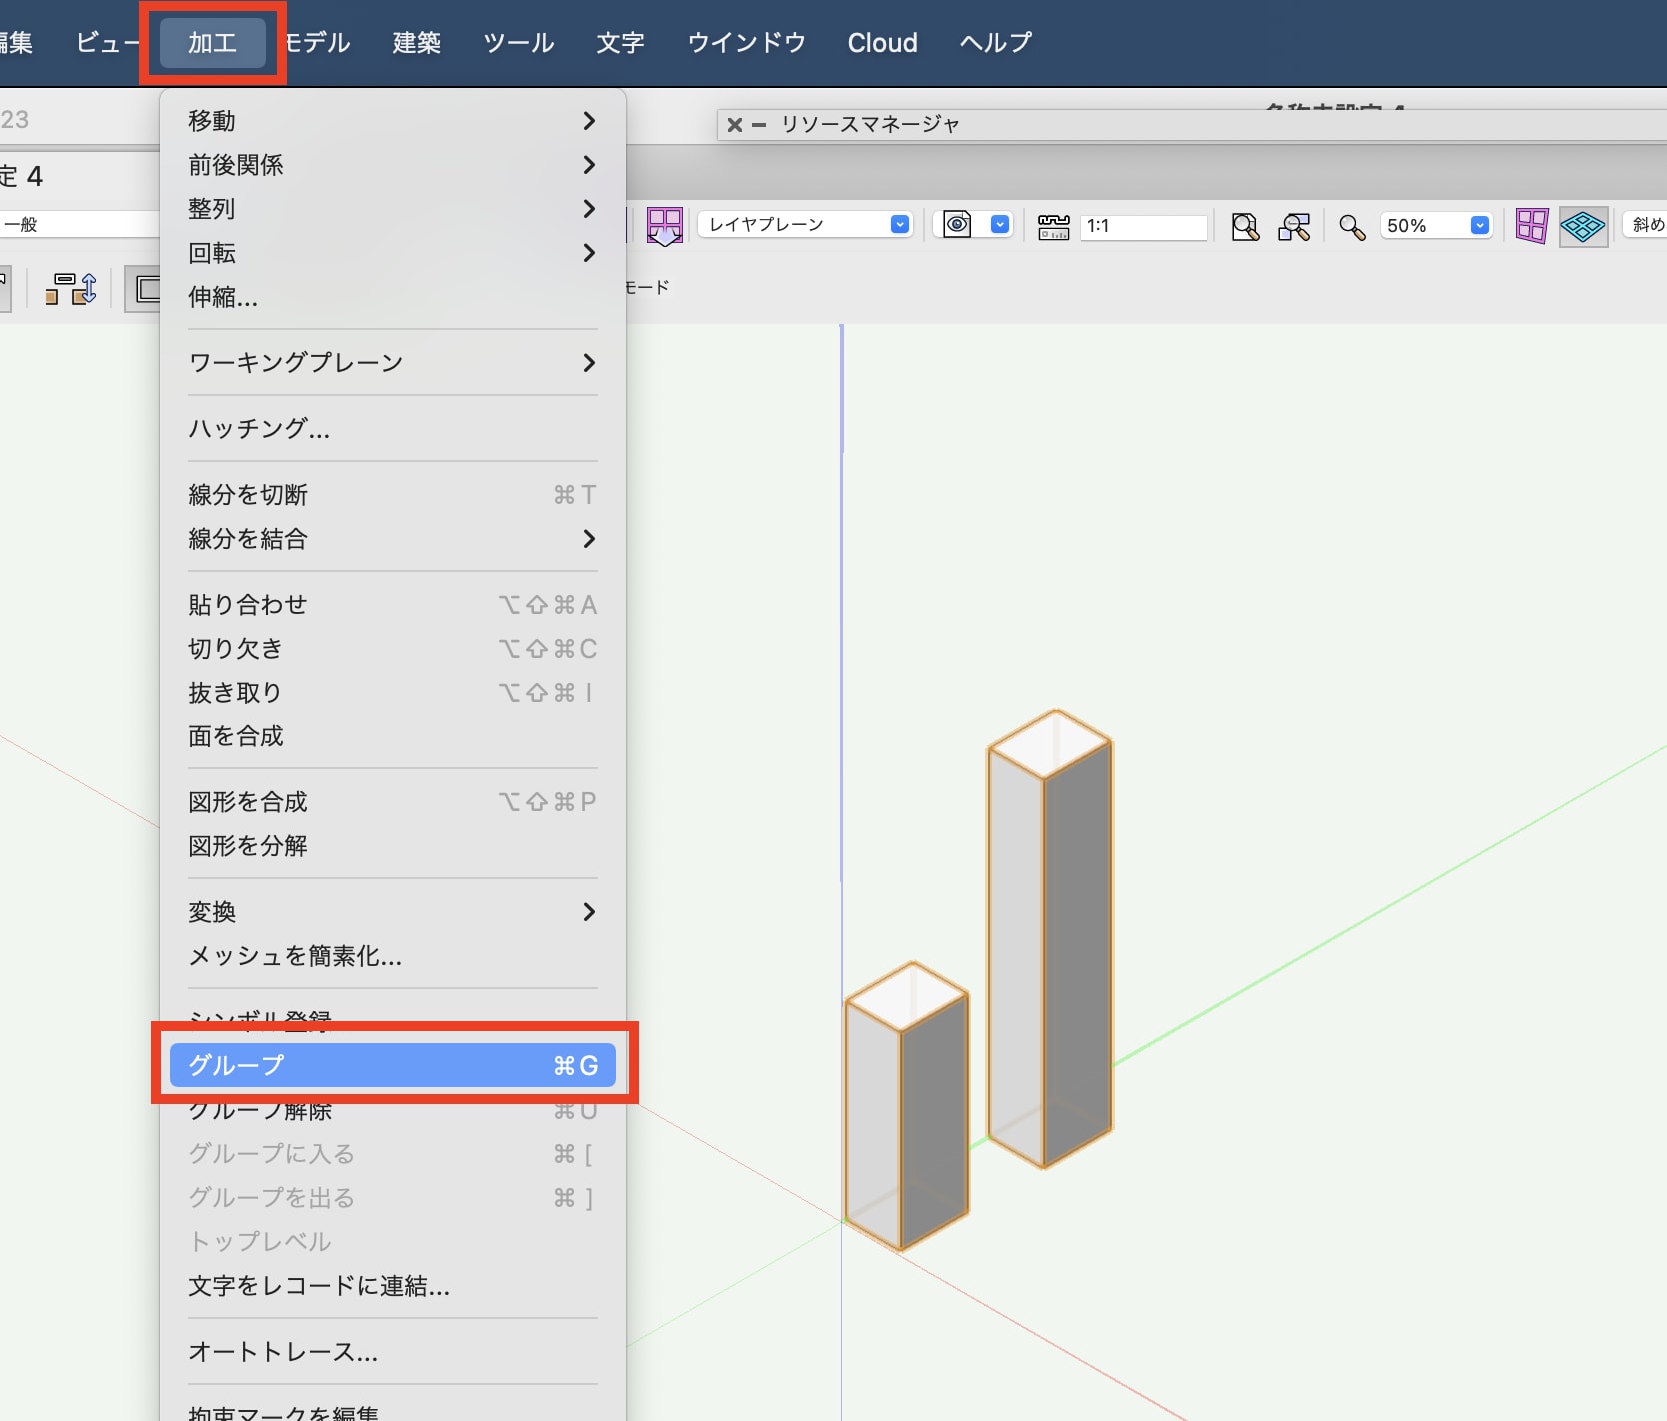Screen dimensions: 1667x1421
Task: Click the zoom magnifier icon
Action: tap(1352, 228)
